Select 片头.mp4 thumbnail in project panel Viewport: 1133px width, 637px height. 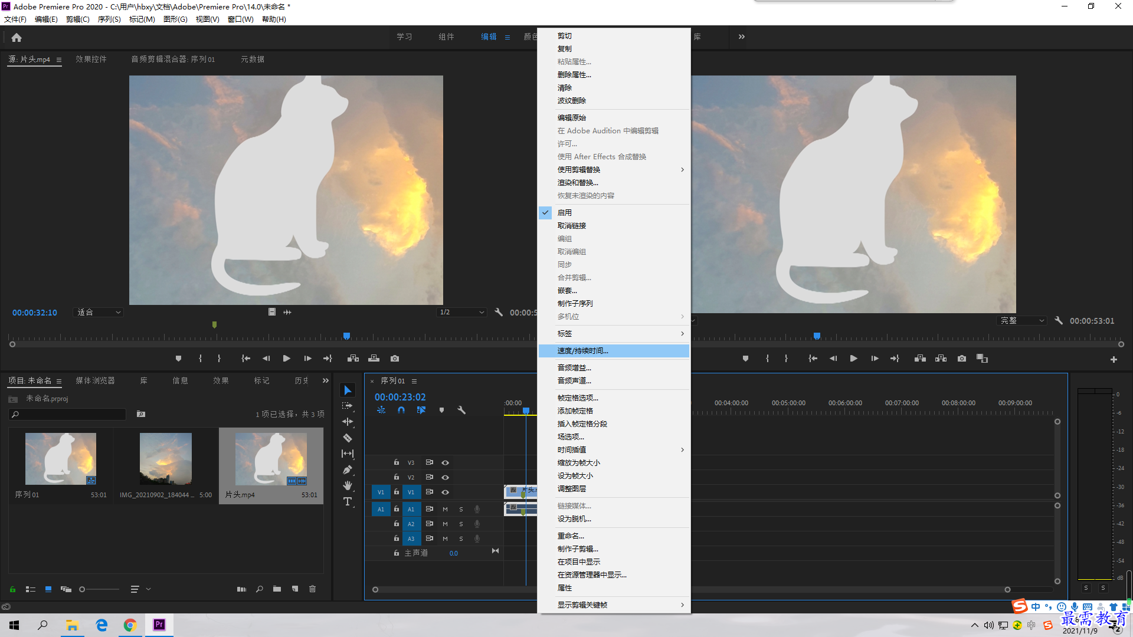271,459
